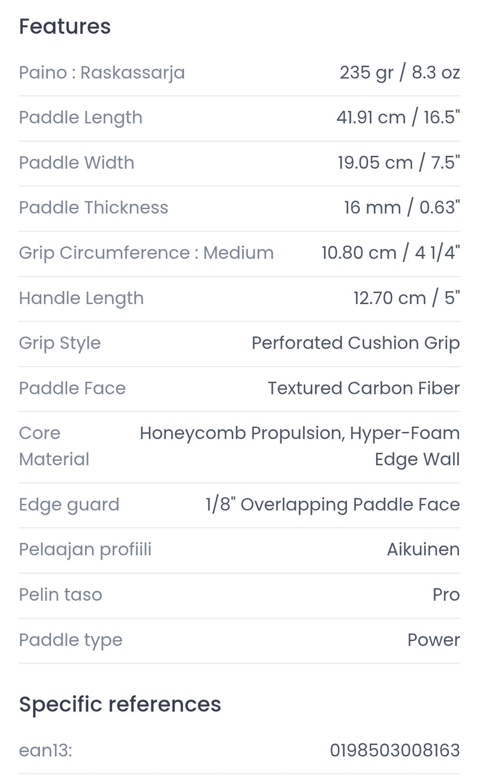Select the Handle Length label
Image resolution: width=479 pixels, height=776 pixels.
(x=81, y=298)
